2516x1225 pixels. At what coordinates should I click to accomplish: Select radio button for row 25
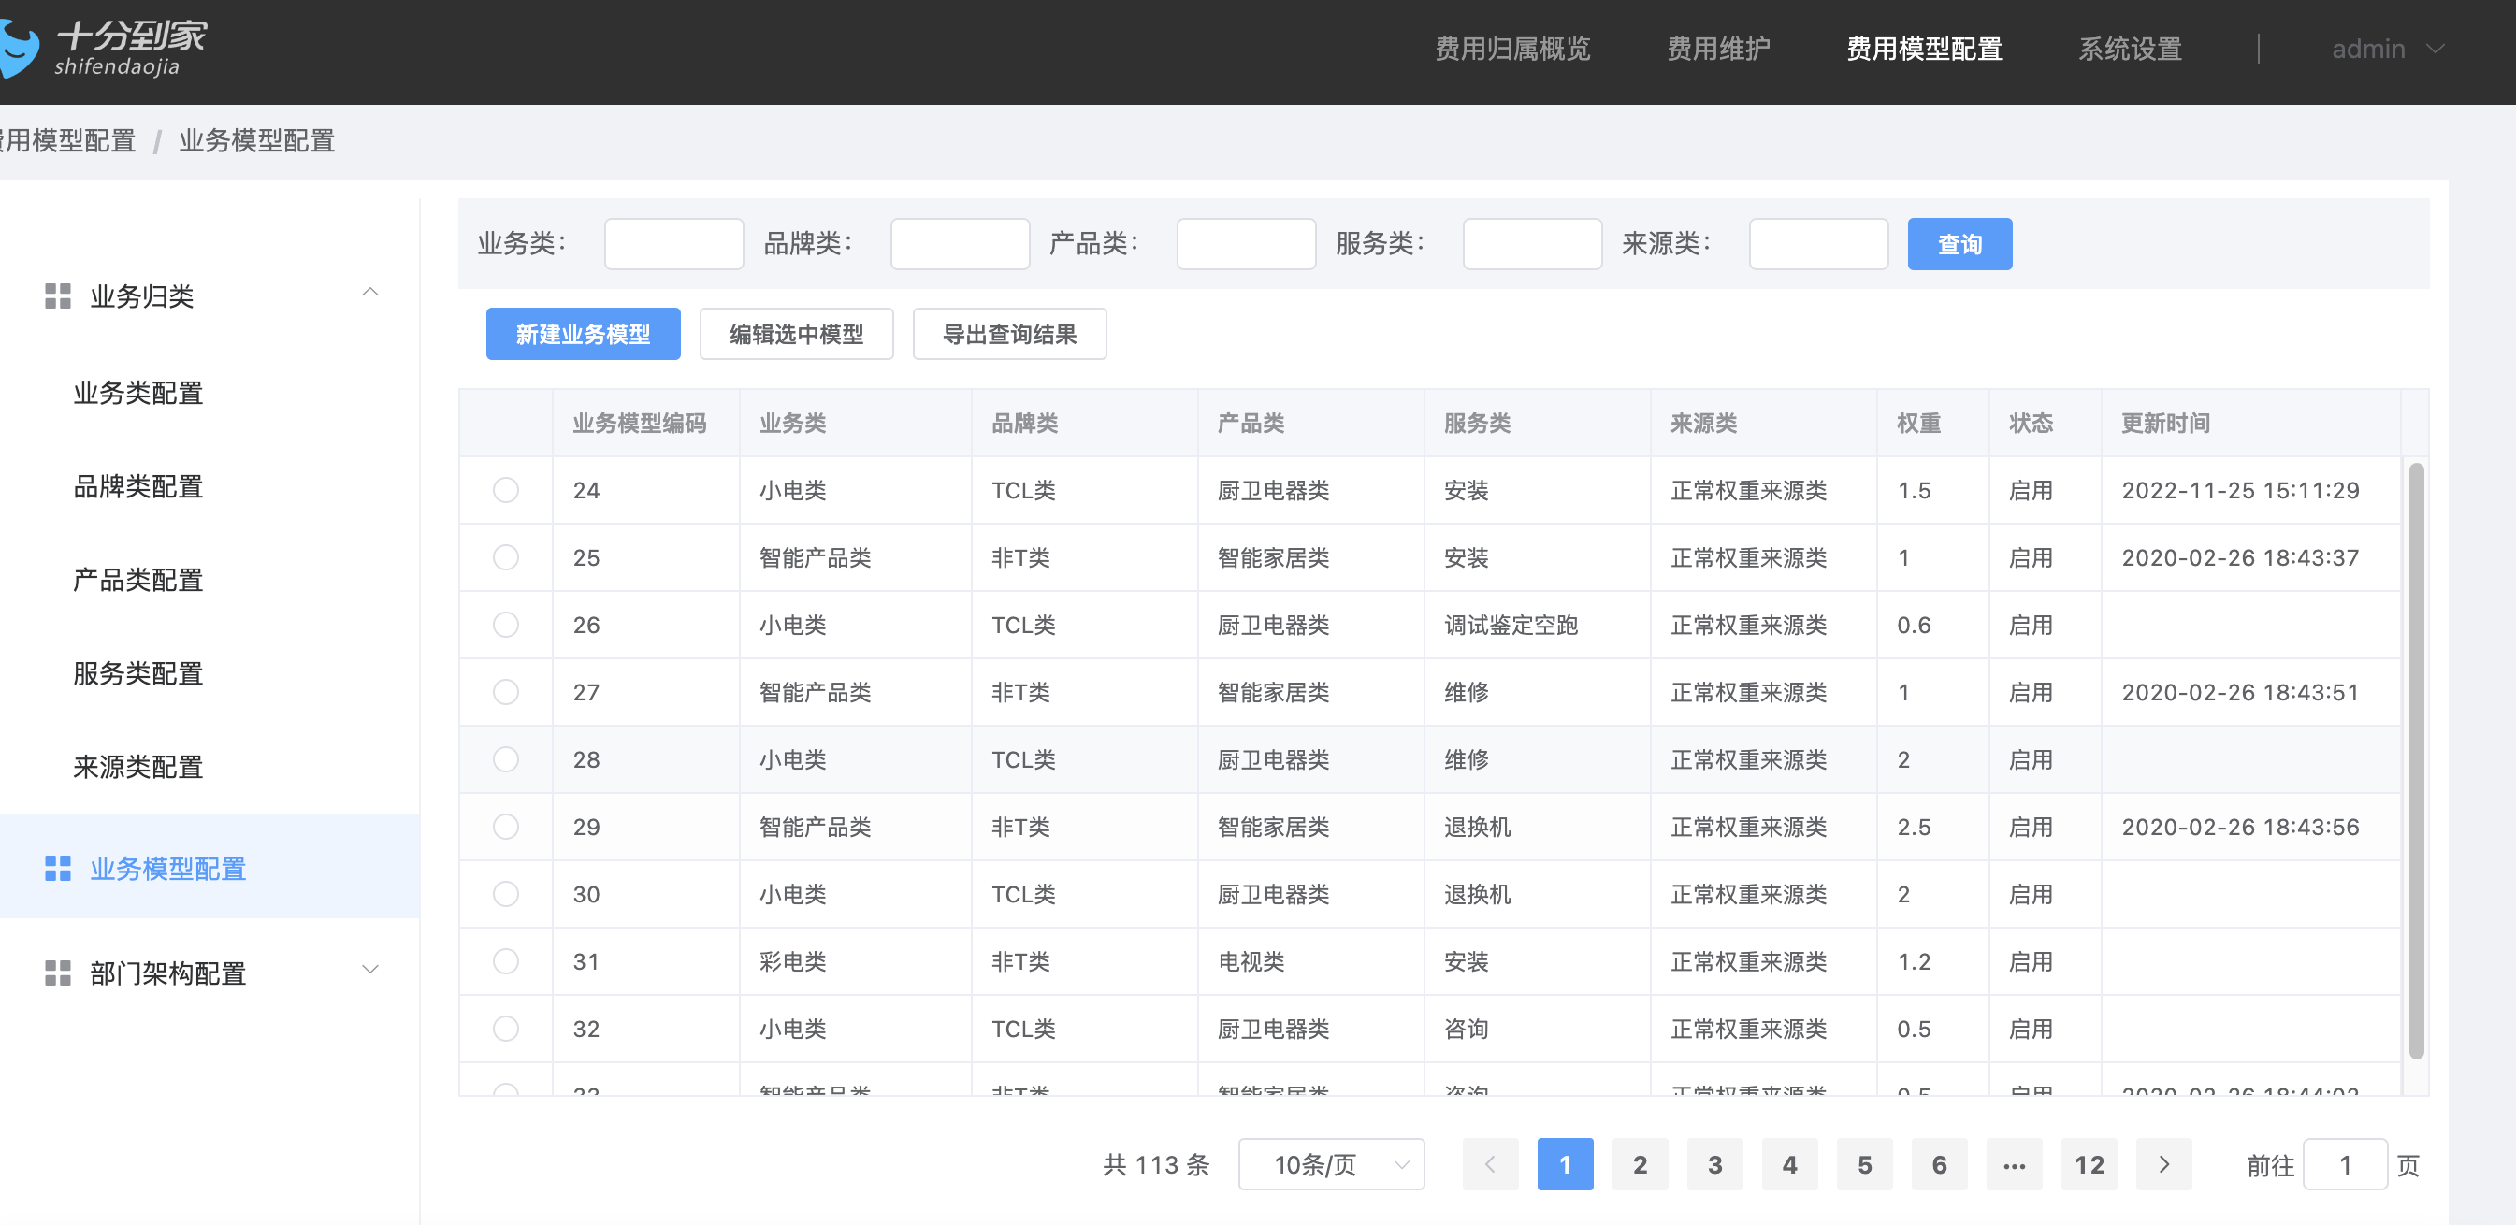click(506, 556)
